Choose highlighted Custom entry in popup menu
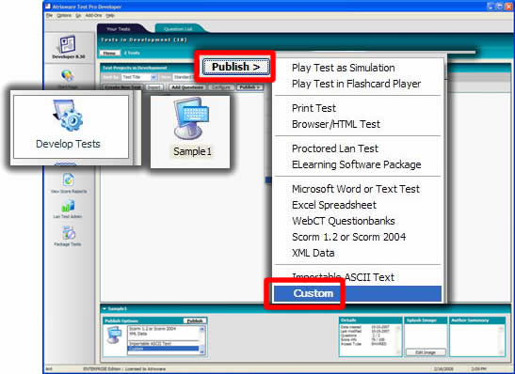This screenshot has height=374, width=515. [358, 293]
